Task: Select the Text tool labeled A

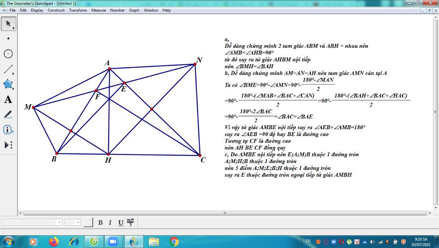Action: [9, 100]
